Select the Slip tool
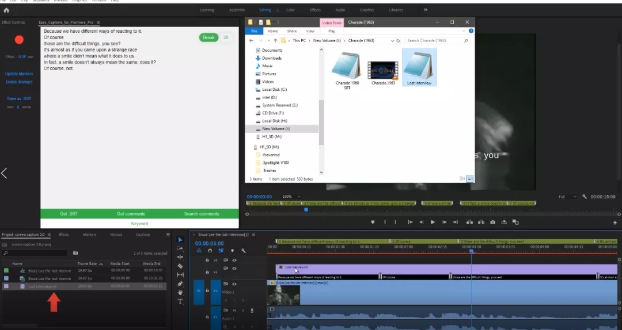622x330 pixels. pos(180,275)
